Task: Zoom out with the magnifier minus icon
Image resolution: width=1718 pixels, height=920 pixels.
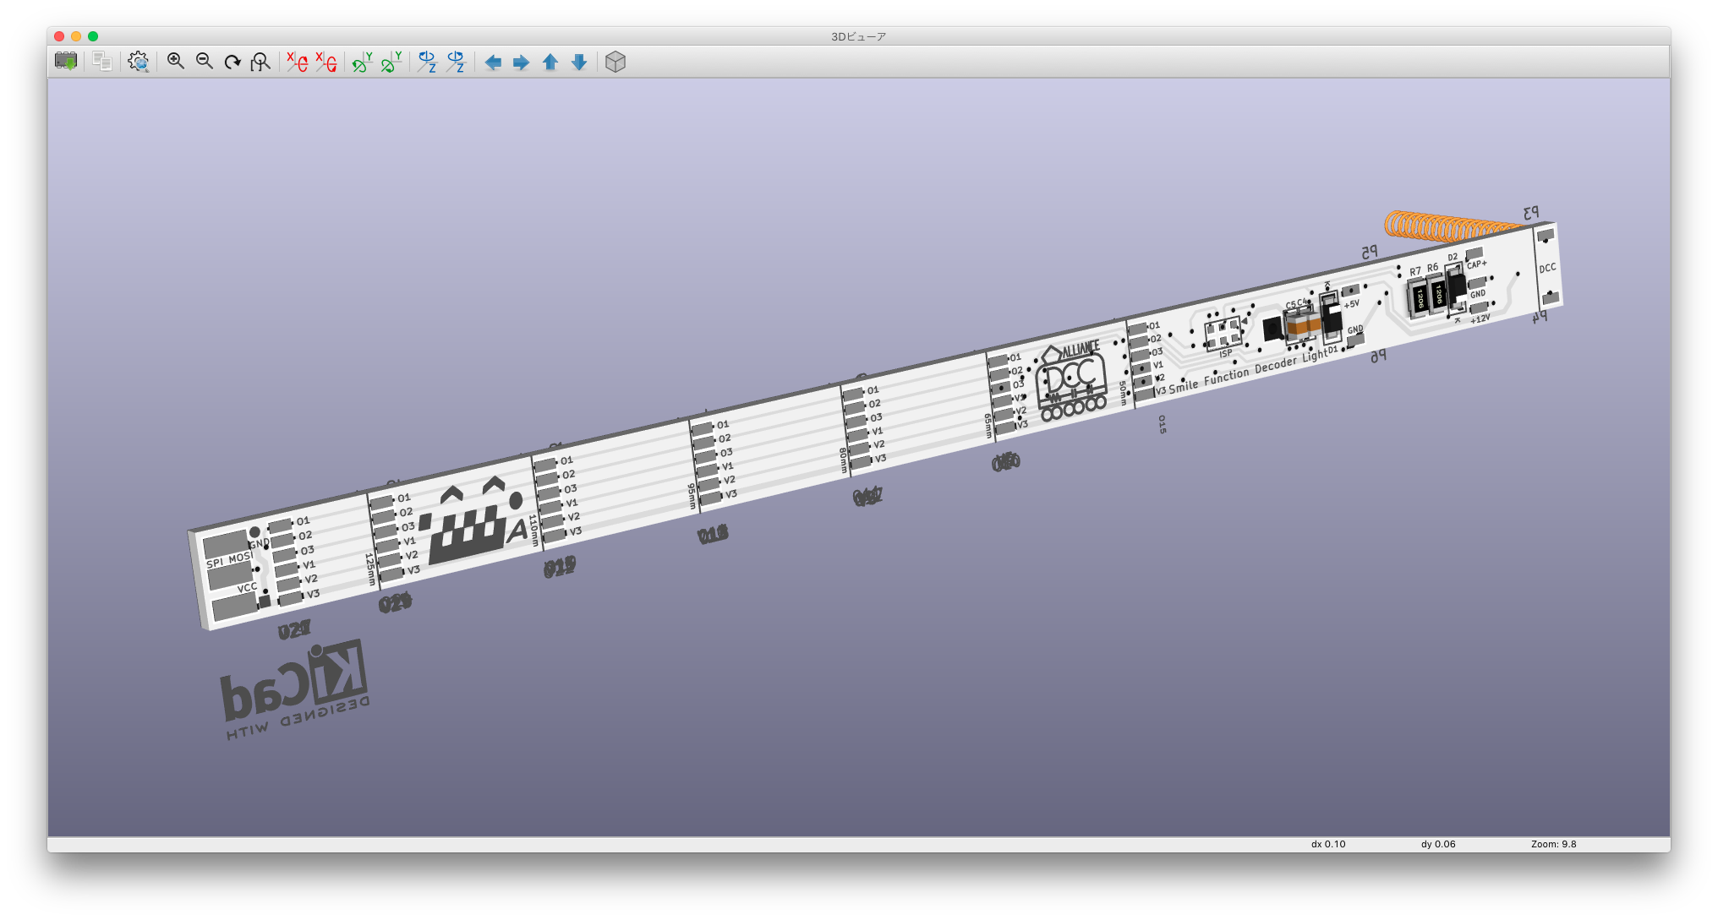Action: [205, 62]
